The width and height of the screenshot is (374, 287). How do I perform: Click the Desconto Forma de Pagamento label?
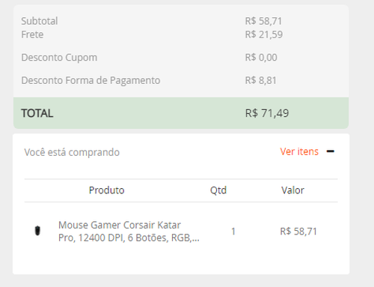tap(91, 80)
